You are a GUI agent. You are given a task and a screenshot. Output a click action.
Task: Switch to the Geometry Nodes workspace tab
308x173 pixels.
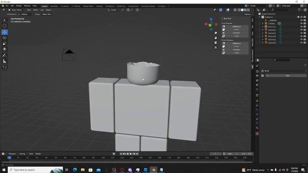(148, 6)
